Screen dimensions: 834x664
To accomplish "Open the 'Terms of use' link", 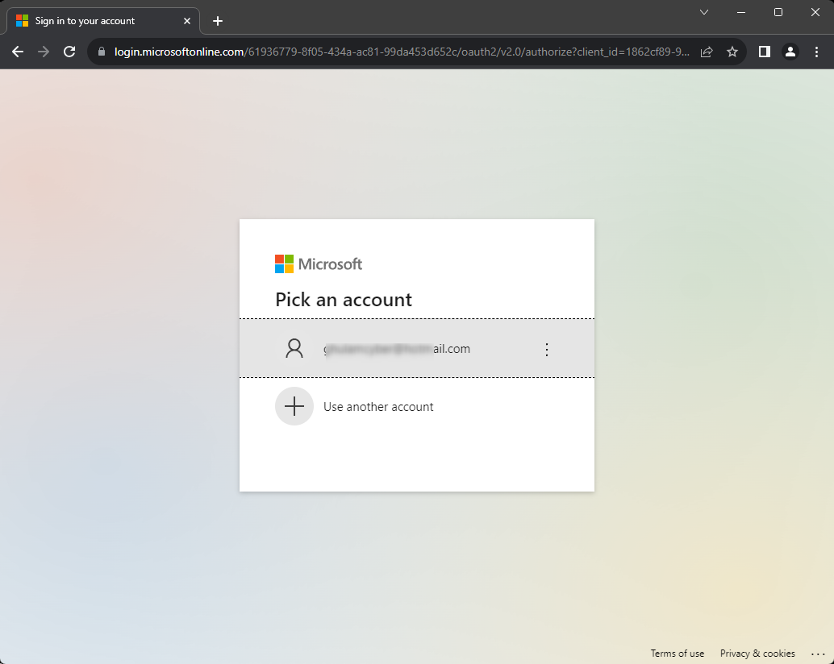I will coord(678,654).
